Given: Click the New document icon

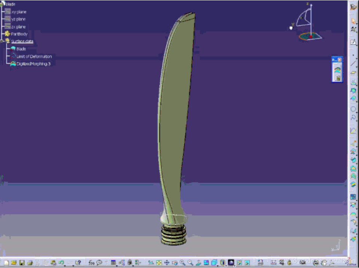Looking at the screenshot, I should [6, 263].
